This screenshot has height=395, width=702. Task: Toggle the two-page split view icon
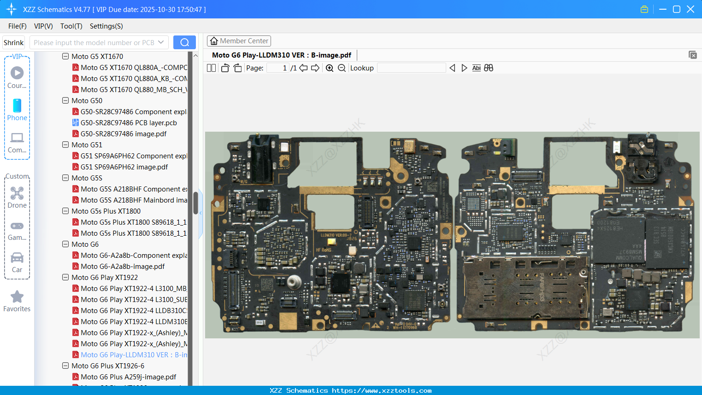pos(212,68)
